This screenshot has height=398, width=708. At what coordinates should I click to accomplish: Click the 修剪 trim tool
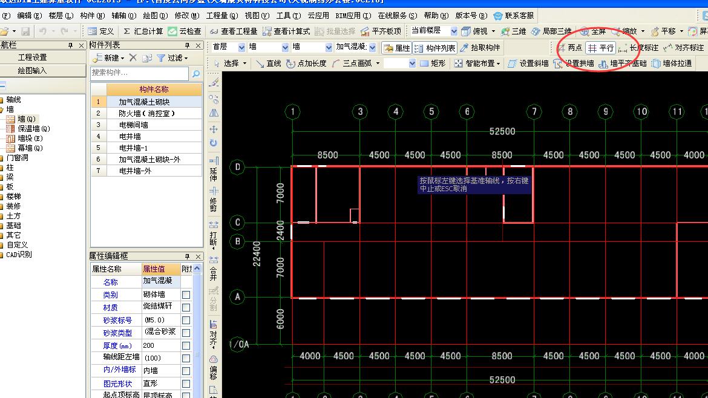coord(214,199)
